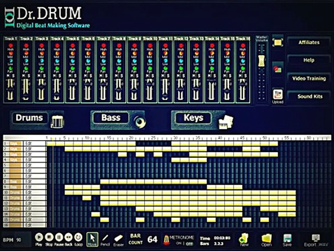Solo Track 1 with S button
Image resolution: width=334 pixels, height=251 pixels.
(13, 76)
